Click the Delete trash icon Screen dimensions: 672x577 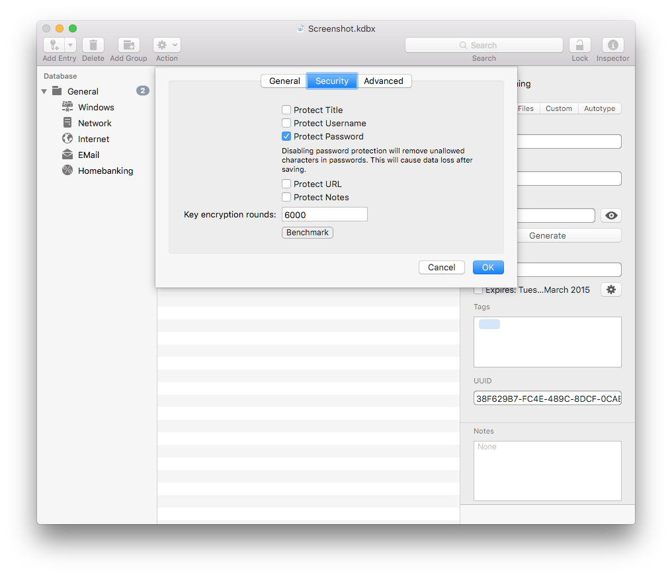(x=93, y=45)
